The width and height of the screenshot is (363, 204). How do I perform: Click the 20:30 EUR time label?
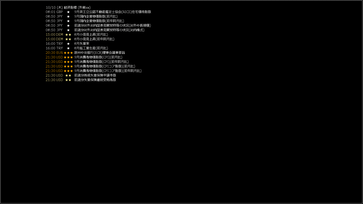[54, 53]
